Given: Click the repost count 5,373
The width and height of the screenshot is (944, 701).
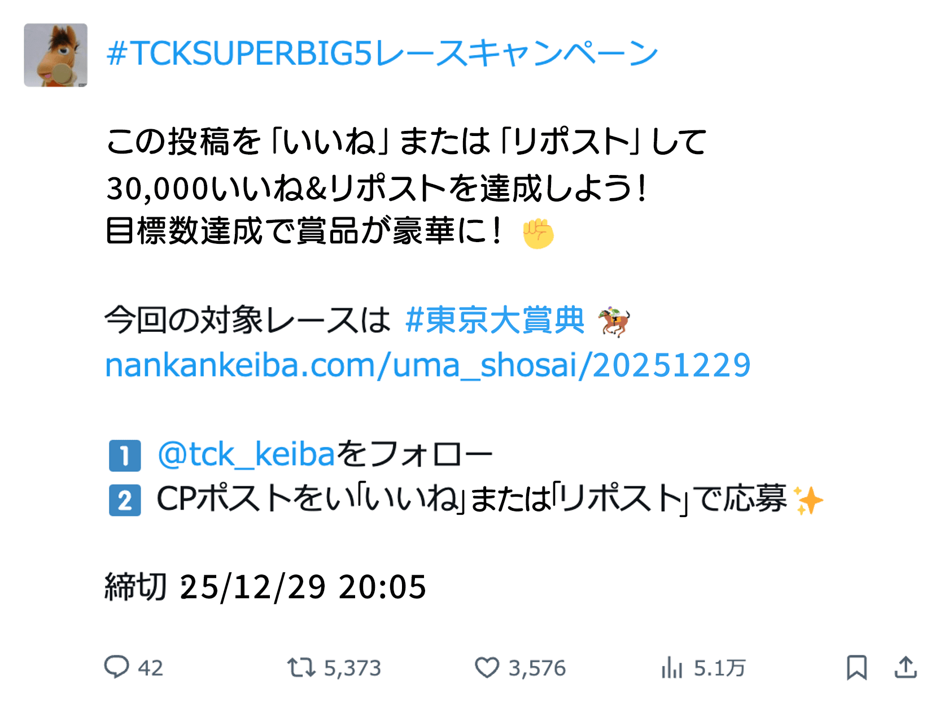Looking at the screenshot, I should pyautogui.click(x=352, y=668).
